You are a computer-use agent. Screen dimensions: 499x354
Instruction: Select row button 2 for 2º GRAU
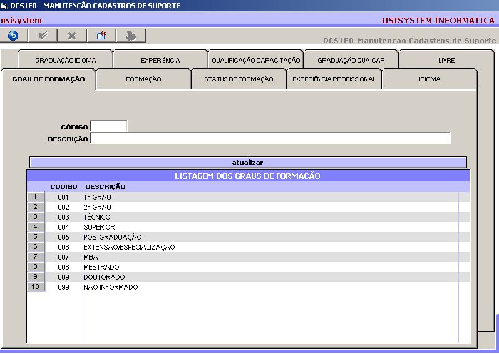36,206
